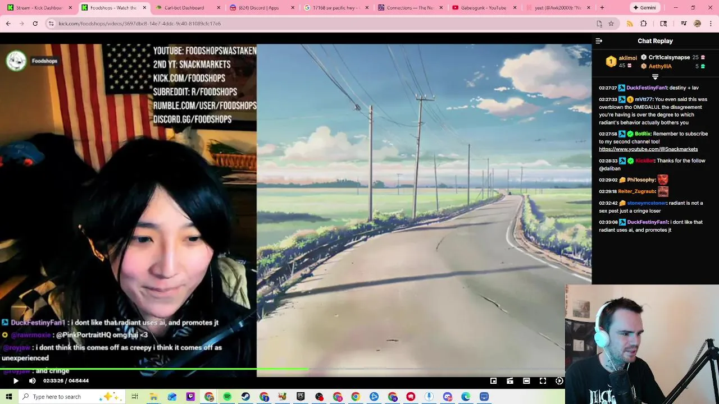Go back in browser history
This screenshot has height=404, width=719.
8,24
